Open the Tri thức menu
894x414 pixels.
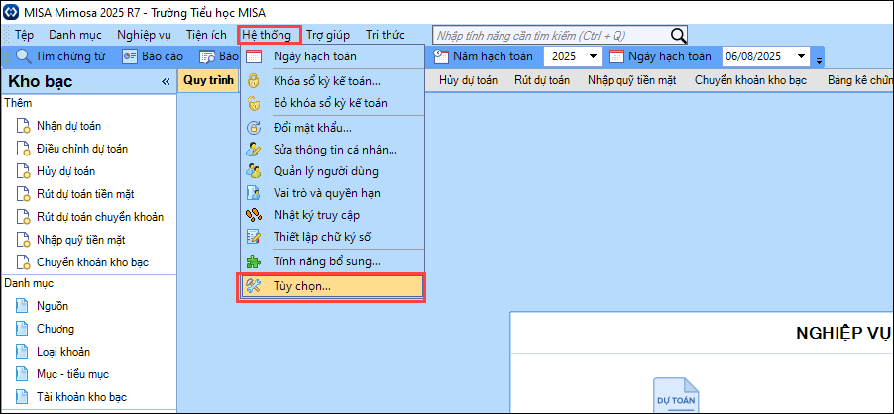point(386,35)
